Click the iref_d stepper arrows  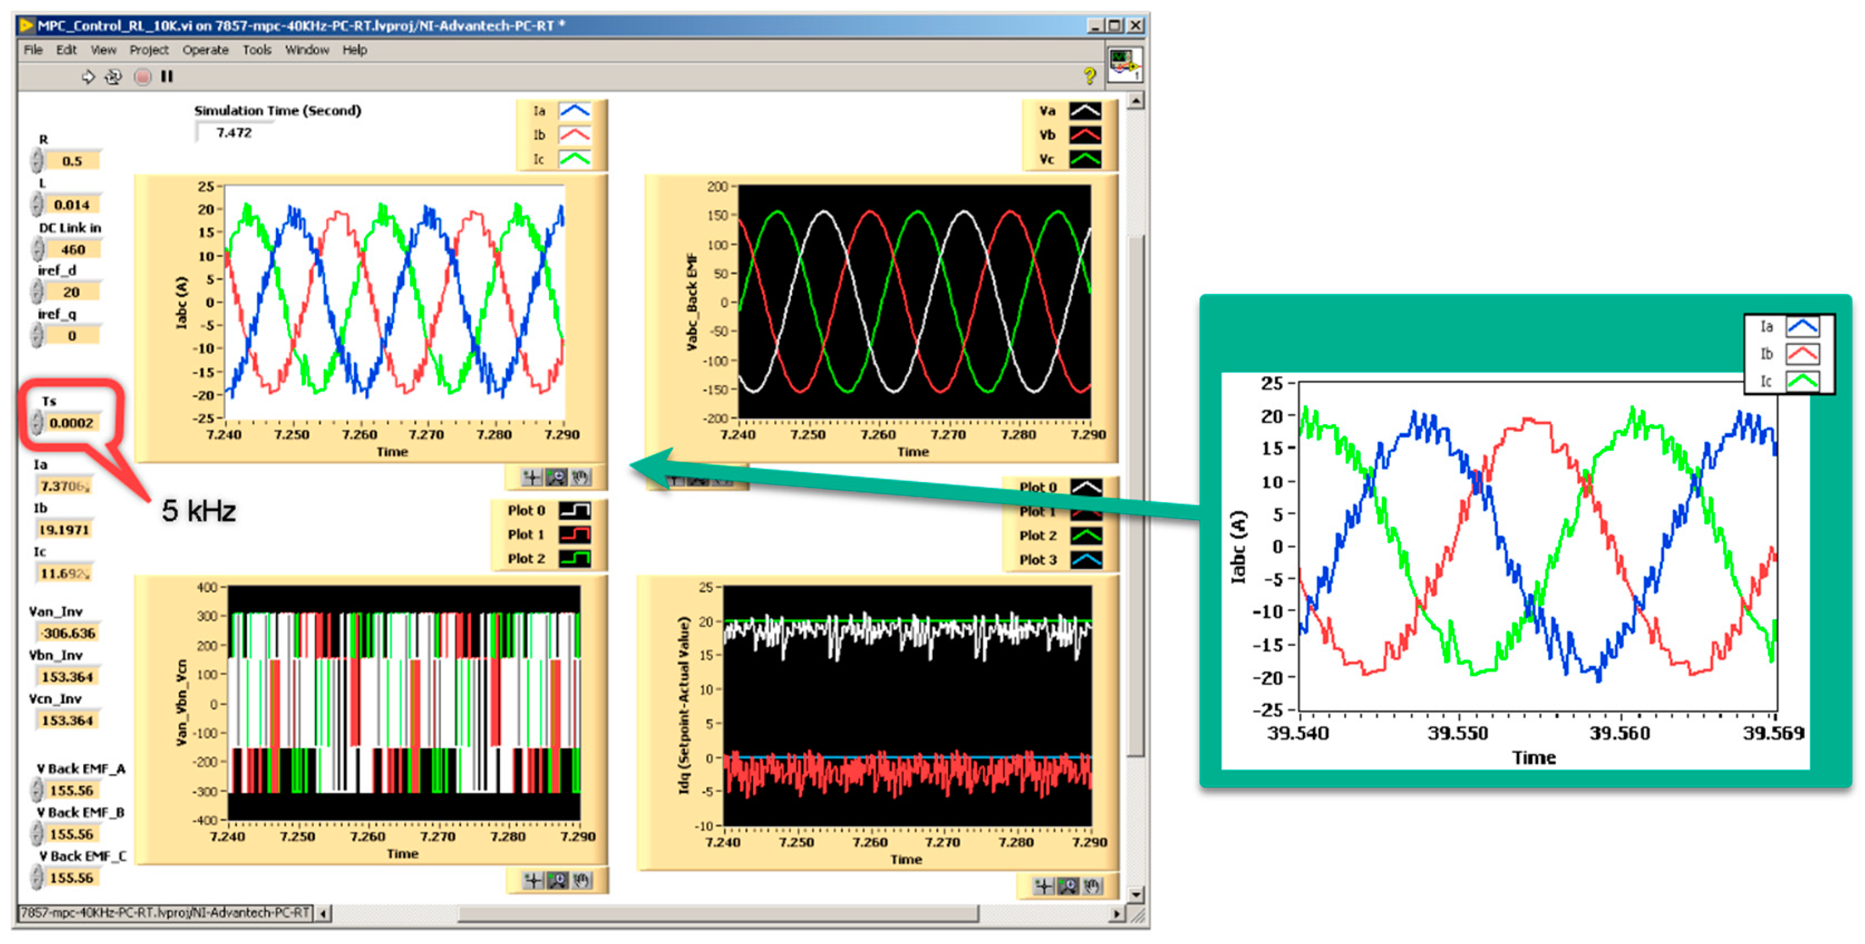pyautogui.click(x=37, y=291)
